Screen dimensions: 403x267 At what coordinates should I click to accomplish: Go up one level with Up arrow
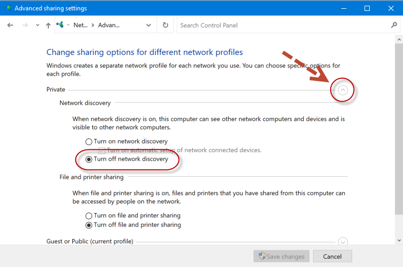point(48,25)
